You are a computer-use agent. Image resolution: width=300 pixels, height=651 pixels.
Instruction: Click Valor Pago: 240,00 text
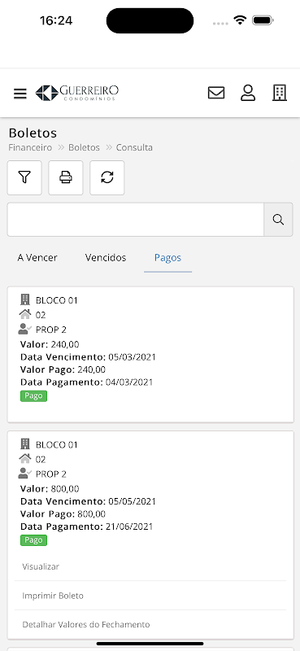coord(63,369)
